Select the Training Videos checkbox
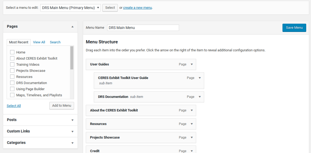This screenshot has width=311, height=153. pos(12,64)
